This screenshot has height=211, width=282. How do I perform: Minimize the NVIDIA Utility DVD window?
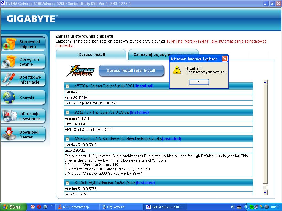click(x=266, y=3)
